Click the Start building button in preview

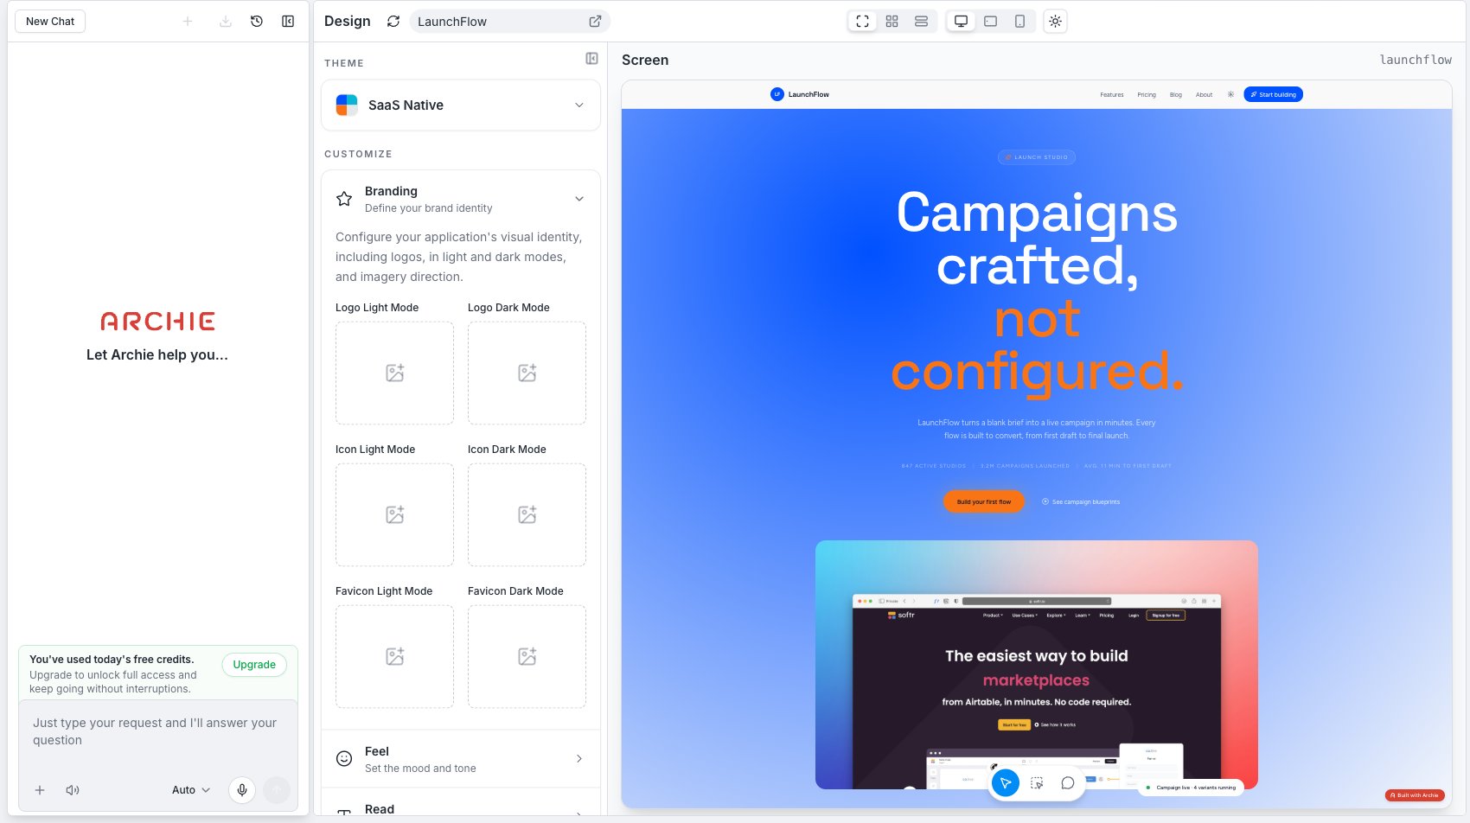pyautogui.click(x=1273, y=95)
